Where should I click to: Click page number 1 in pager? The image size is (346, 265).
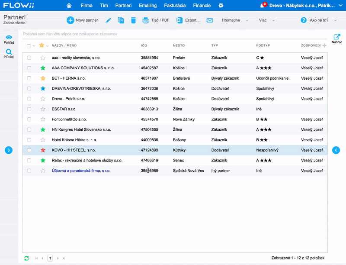click(50, 258)
